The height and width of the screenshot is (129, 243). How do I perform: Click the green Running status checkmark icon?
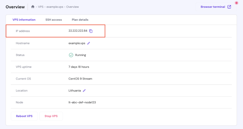[71, 55]
